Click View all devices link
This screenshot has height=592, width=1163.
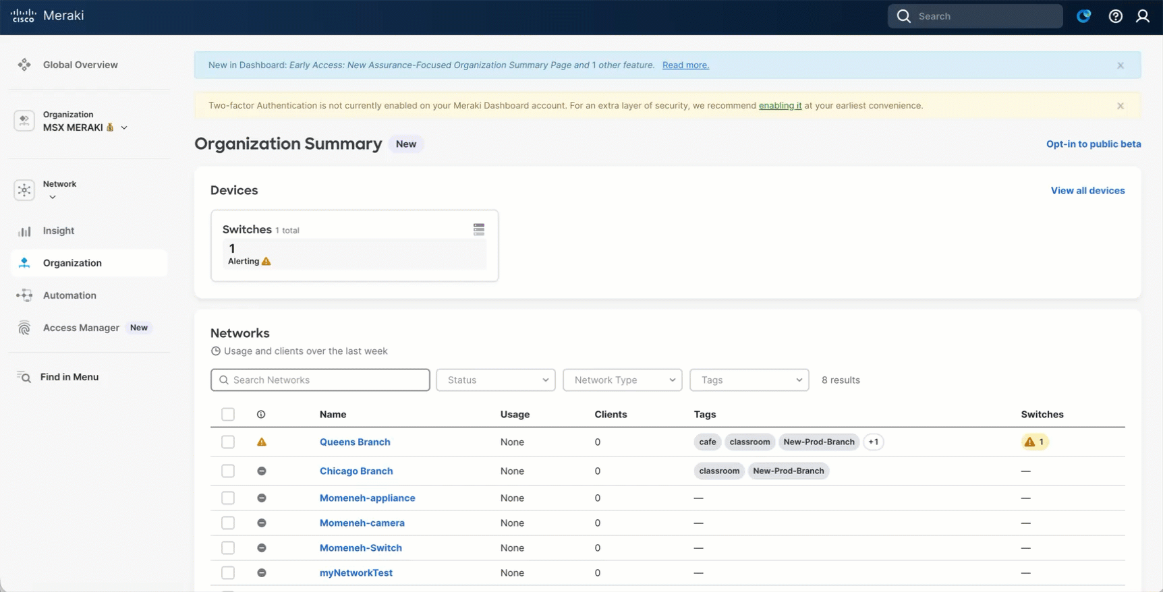click(x=1087, y=191)
